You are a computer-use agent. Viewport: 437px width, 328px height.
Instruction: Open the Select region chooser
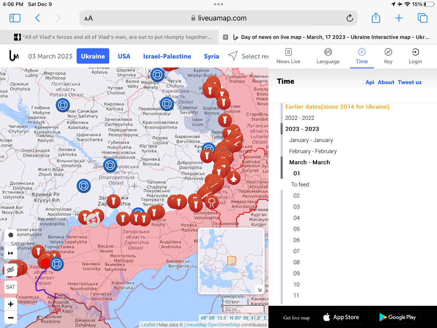click(x=248, y=56)
